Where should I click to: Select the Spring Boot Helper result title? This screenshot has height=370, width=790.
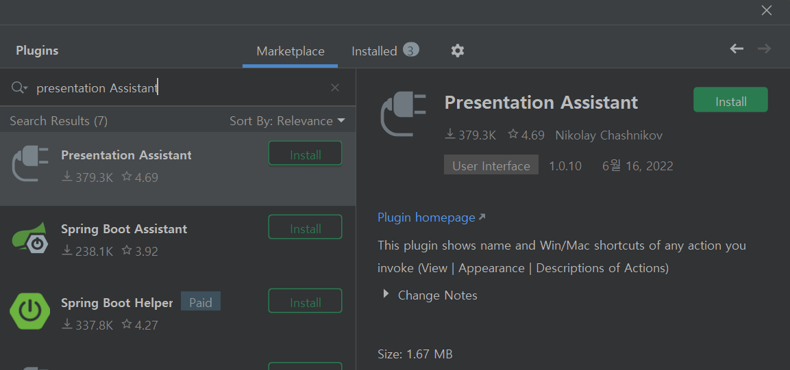point(117,303)
